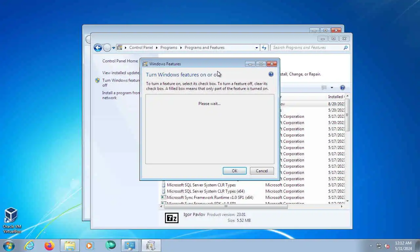
Task: Expand the address bar history dropdown
Action: click(x=257, y=48)
